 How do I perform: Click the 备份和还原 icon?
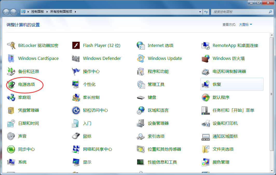point(11,71)
